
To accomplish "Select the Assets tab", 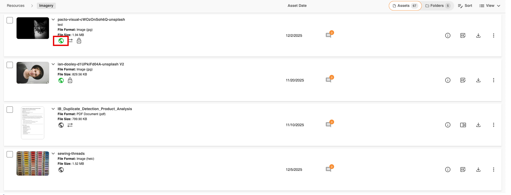I will coord(405,6).
